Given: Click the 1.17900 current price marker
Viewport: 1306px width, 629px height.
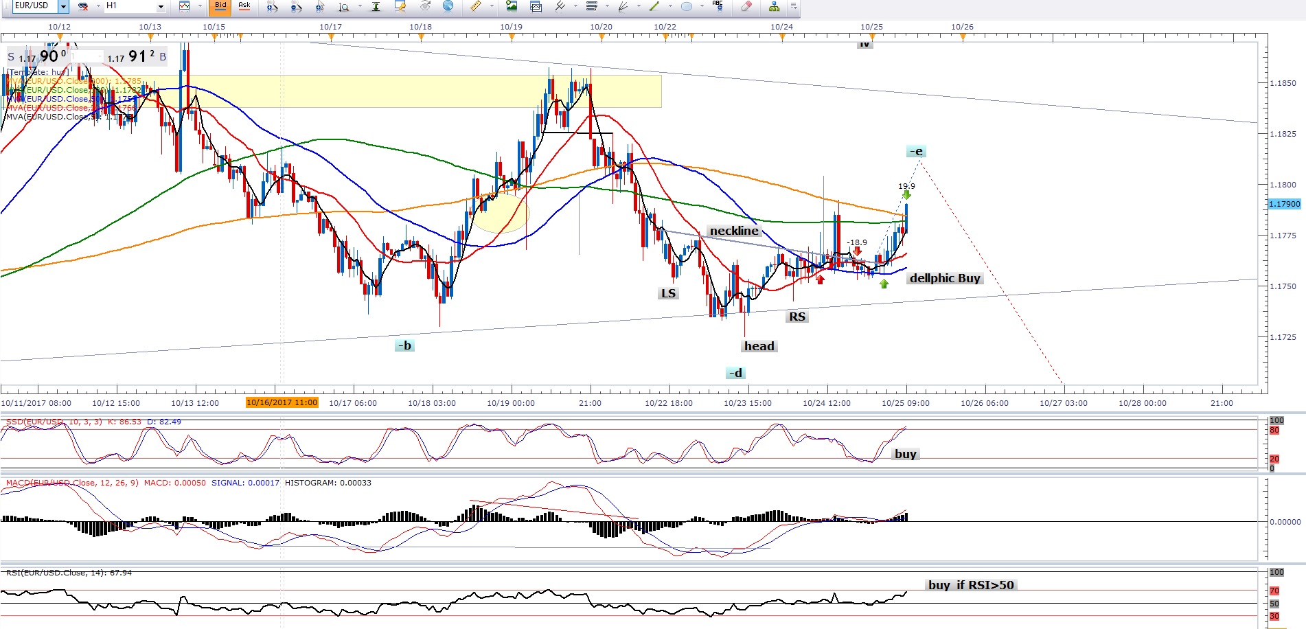Looking at the screenshot, I should coord(1284,204).
